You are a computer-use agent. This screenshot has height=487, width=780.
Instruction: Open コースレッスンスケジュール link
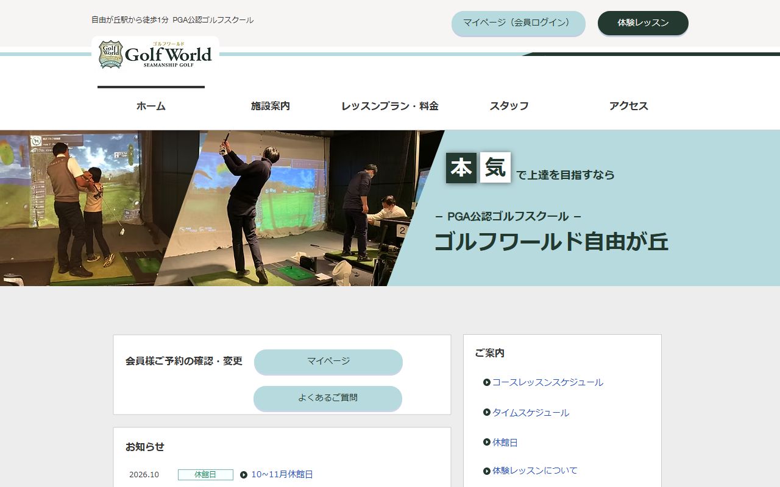coord(548,382)
